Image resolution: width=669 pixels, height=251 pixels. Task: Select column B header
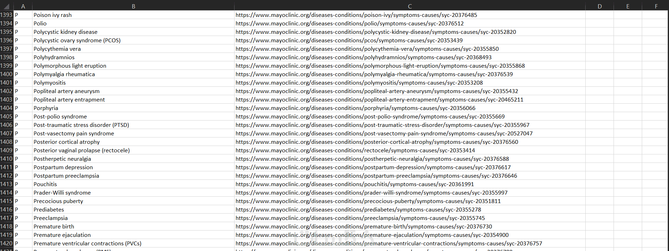coord(134,6)
